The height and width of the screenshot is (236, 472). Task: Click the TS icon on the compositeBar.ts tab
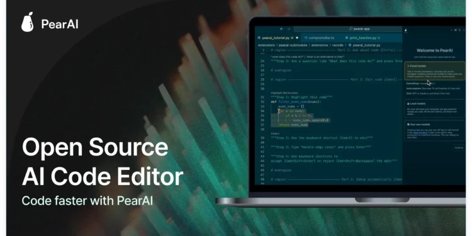tap(306, 38)
